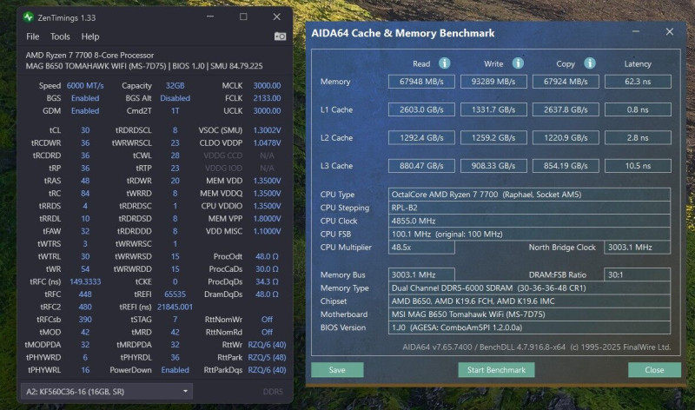Image resolution: width=695 pixels, height=410 pixels.
Task: Click the Memory Write value 93289 MB/s
Action: coord(493,82)
